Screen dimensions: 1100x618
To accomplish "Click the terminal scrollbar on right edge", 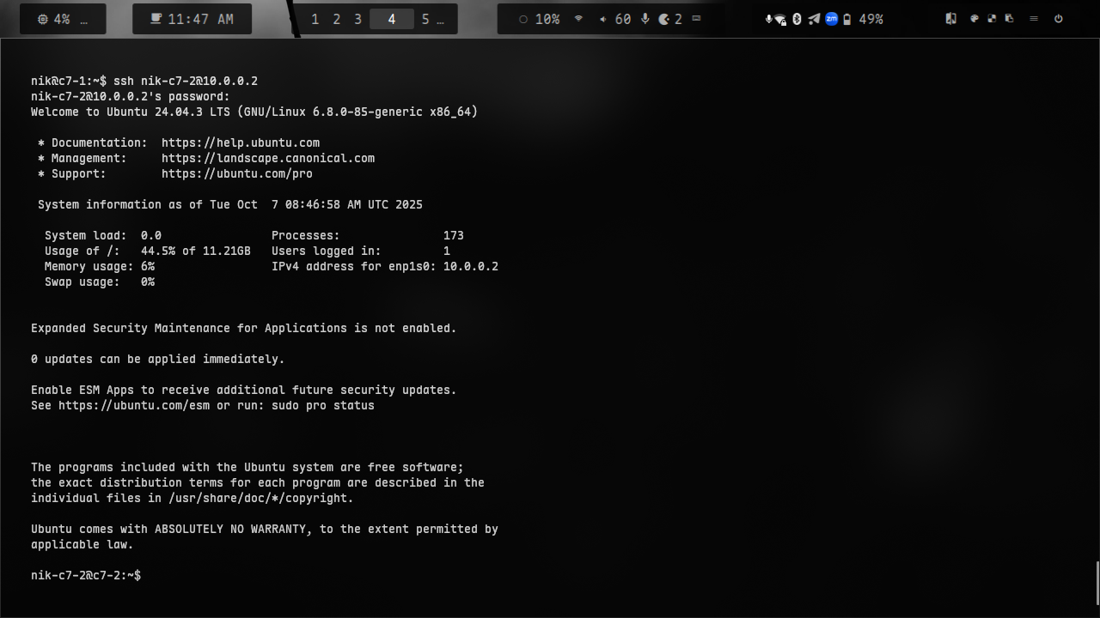I will [x=1097, y=584].
